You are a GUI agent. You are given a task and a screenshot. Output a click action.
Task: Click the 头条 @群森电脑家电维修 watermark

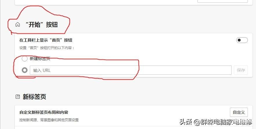point(216,122)
